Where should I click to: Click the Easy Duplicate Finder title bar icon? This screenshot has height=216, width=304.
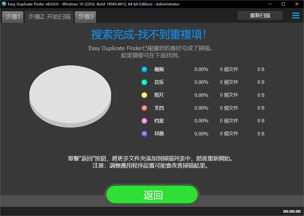(4, 4)
